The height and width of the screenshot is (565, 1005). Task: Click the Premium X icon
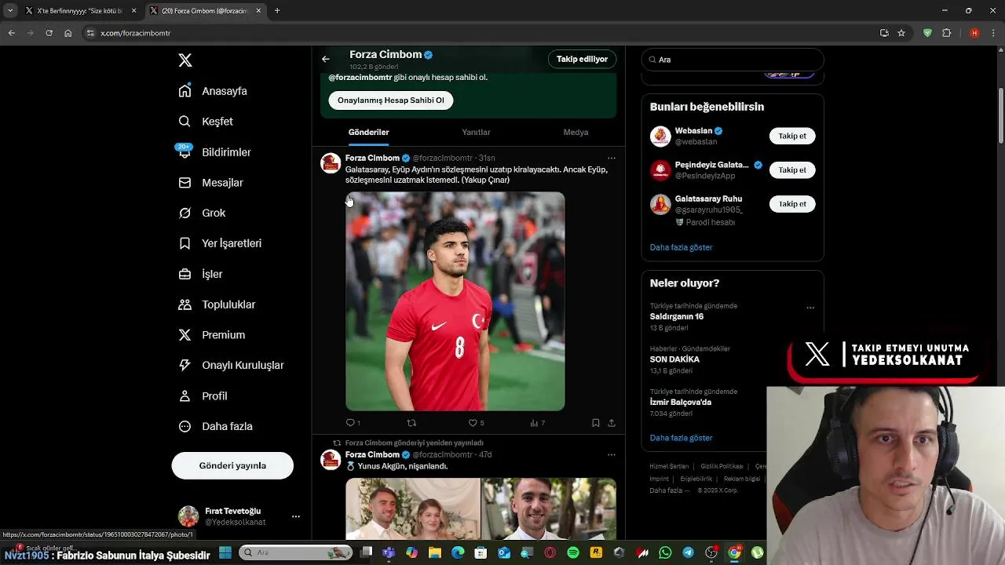click(x=185, y=335)
